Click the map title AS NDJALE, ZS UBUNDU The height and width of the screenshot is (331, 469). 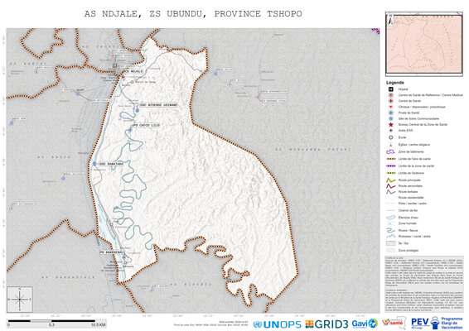193,14
